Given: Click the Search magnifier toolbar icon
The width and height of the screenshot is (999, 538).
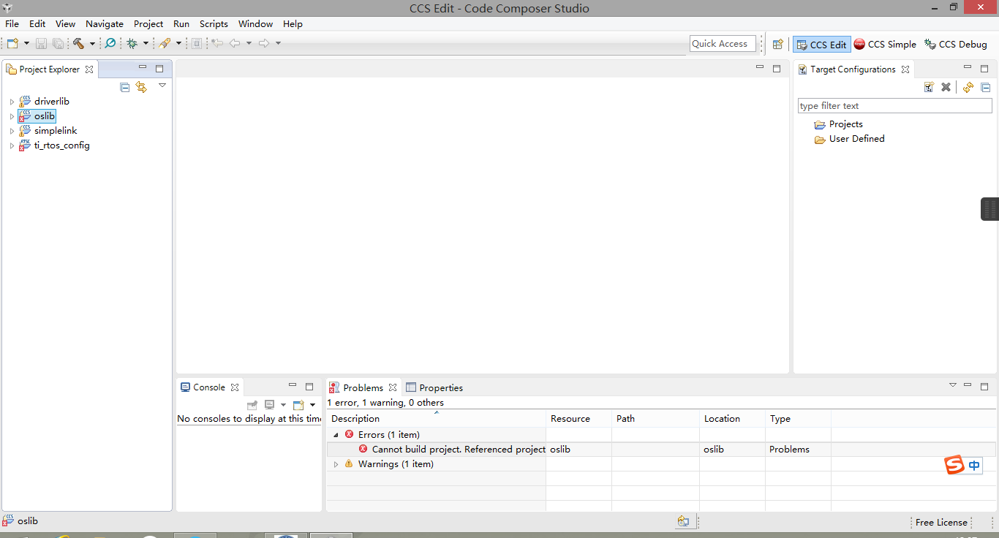Looking at the screenshot, I should pos(110,44).
